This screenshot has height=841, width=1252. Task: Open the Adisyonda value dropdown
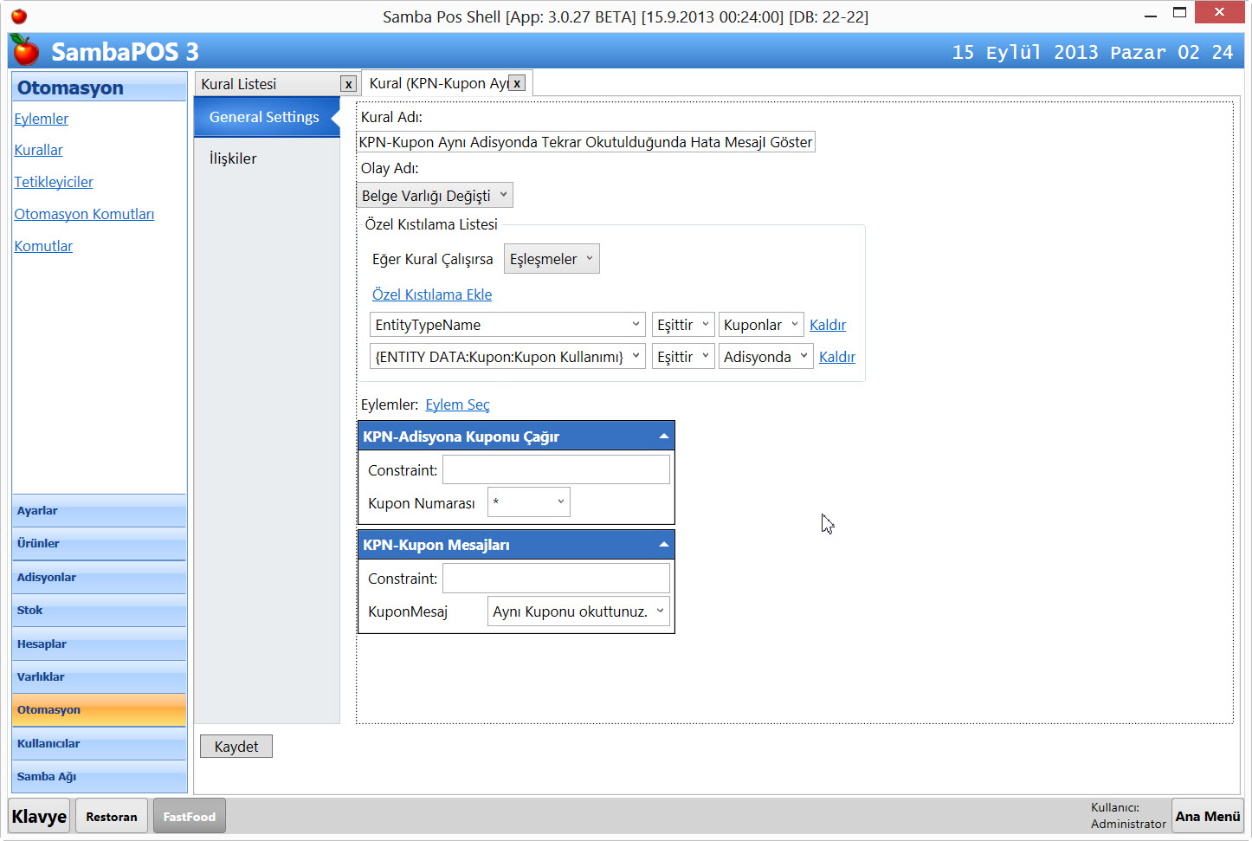[765, 357]
